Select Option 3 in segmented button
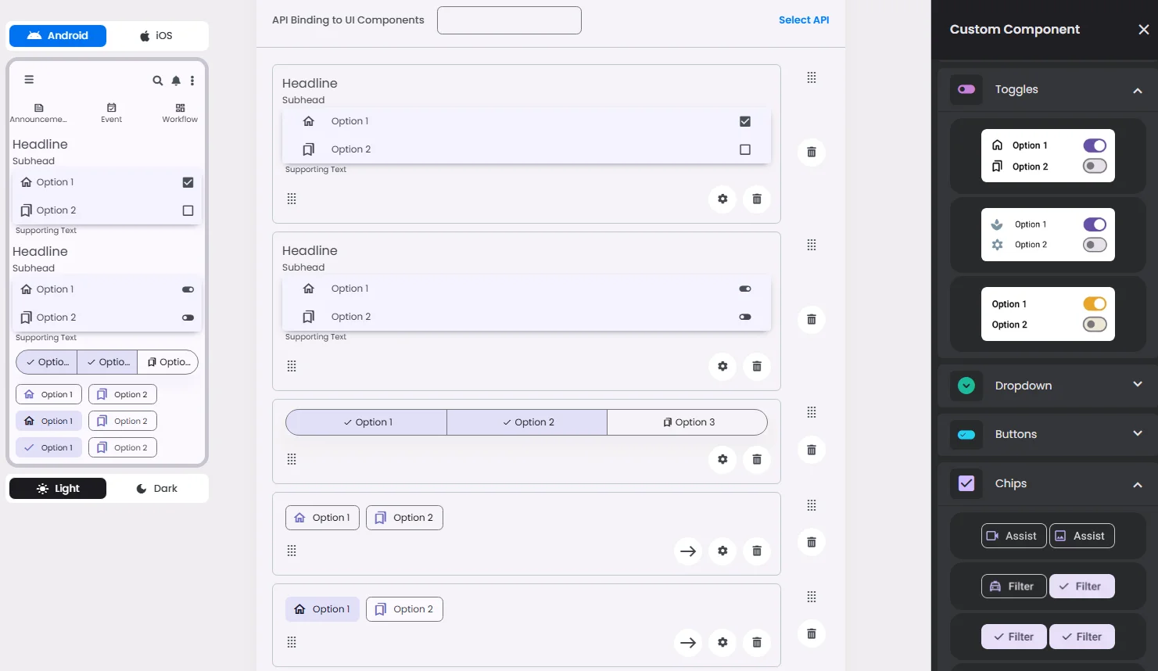The height and width of the screenshot is (671, 1158). 688,422
